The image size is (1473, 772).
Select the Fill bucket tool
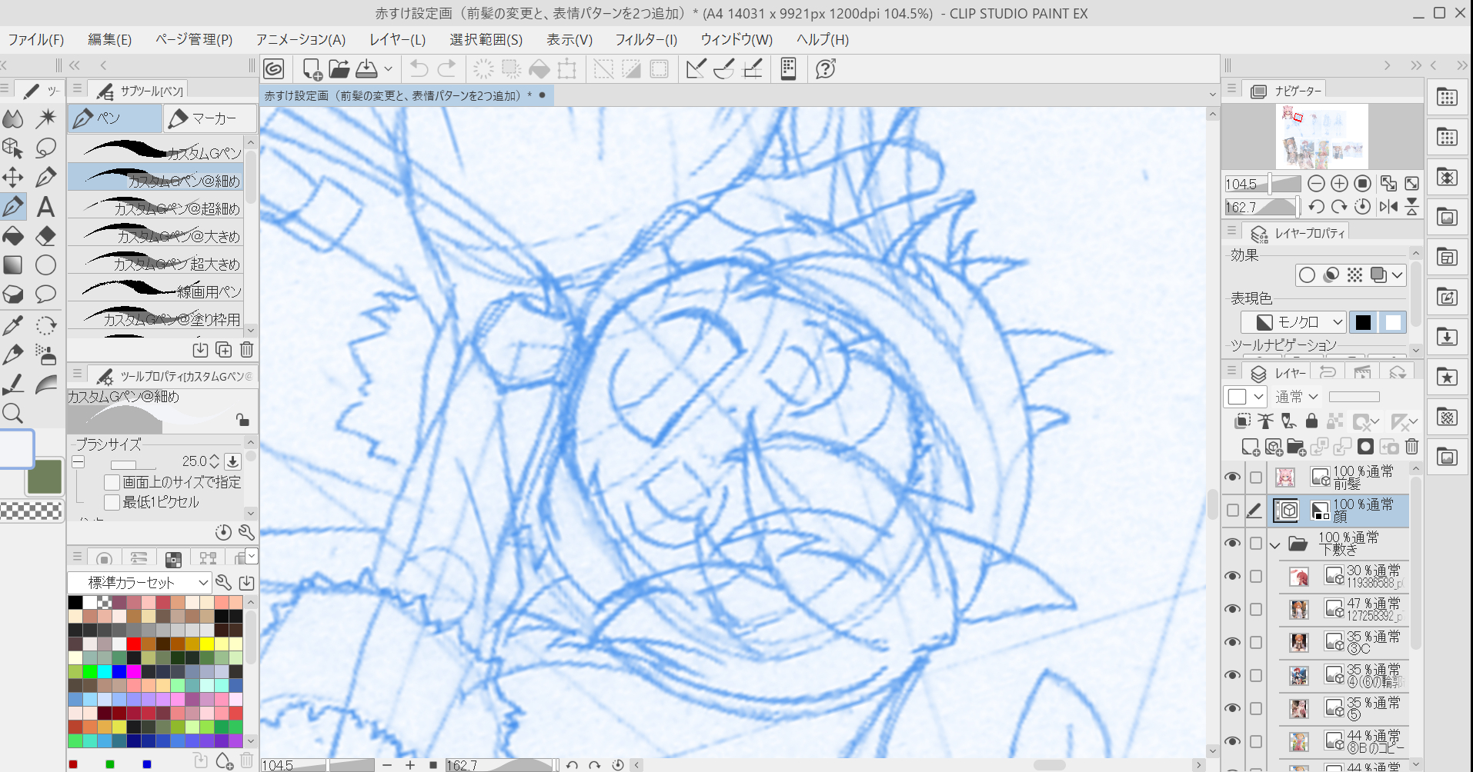click(14, 236)
